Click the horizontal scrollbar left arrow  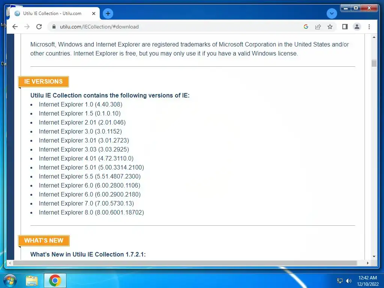(x=10, y=263)
